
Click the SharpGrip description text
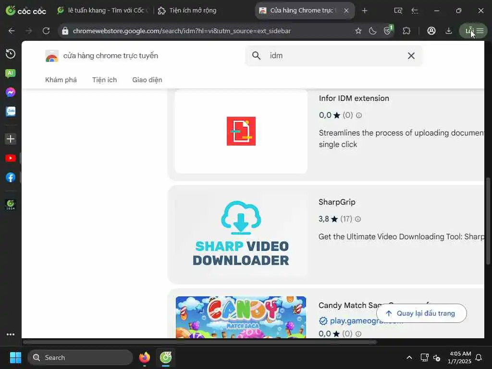(x=401, y=236)
